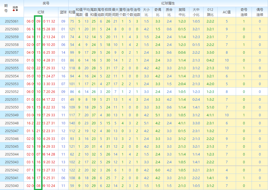Click the 蓝球 column header
The height and width of the screenshot is (190, 268).
point(63,12)
